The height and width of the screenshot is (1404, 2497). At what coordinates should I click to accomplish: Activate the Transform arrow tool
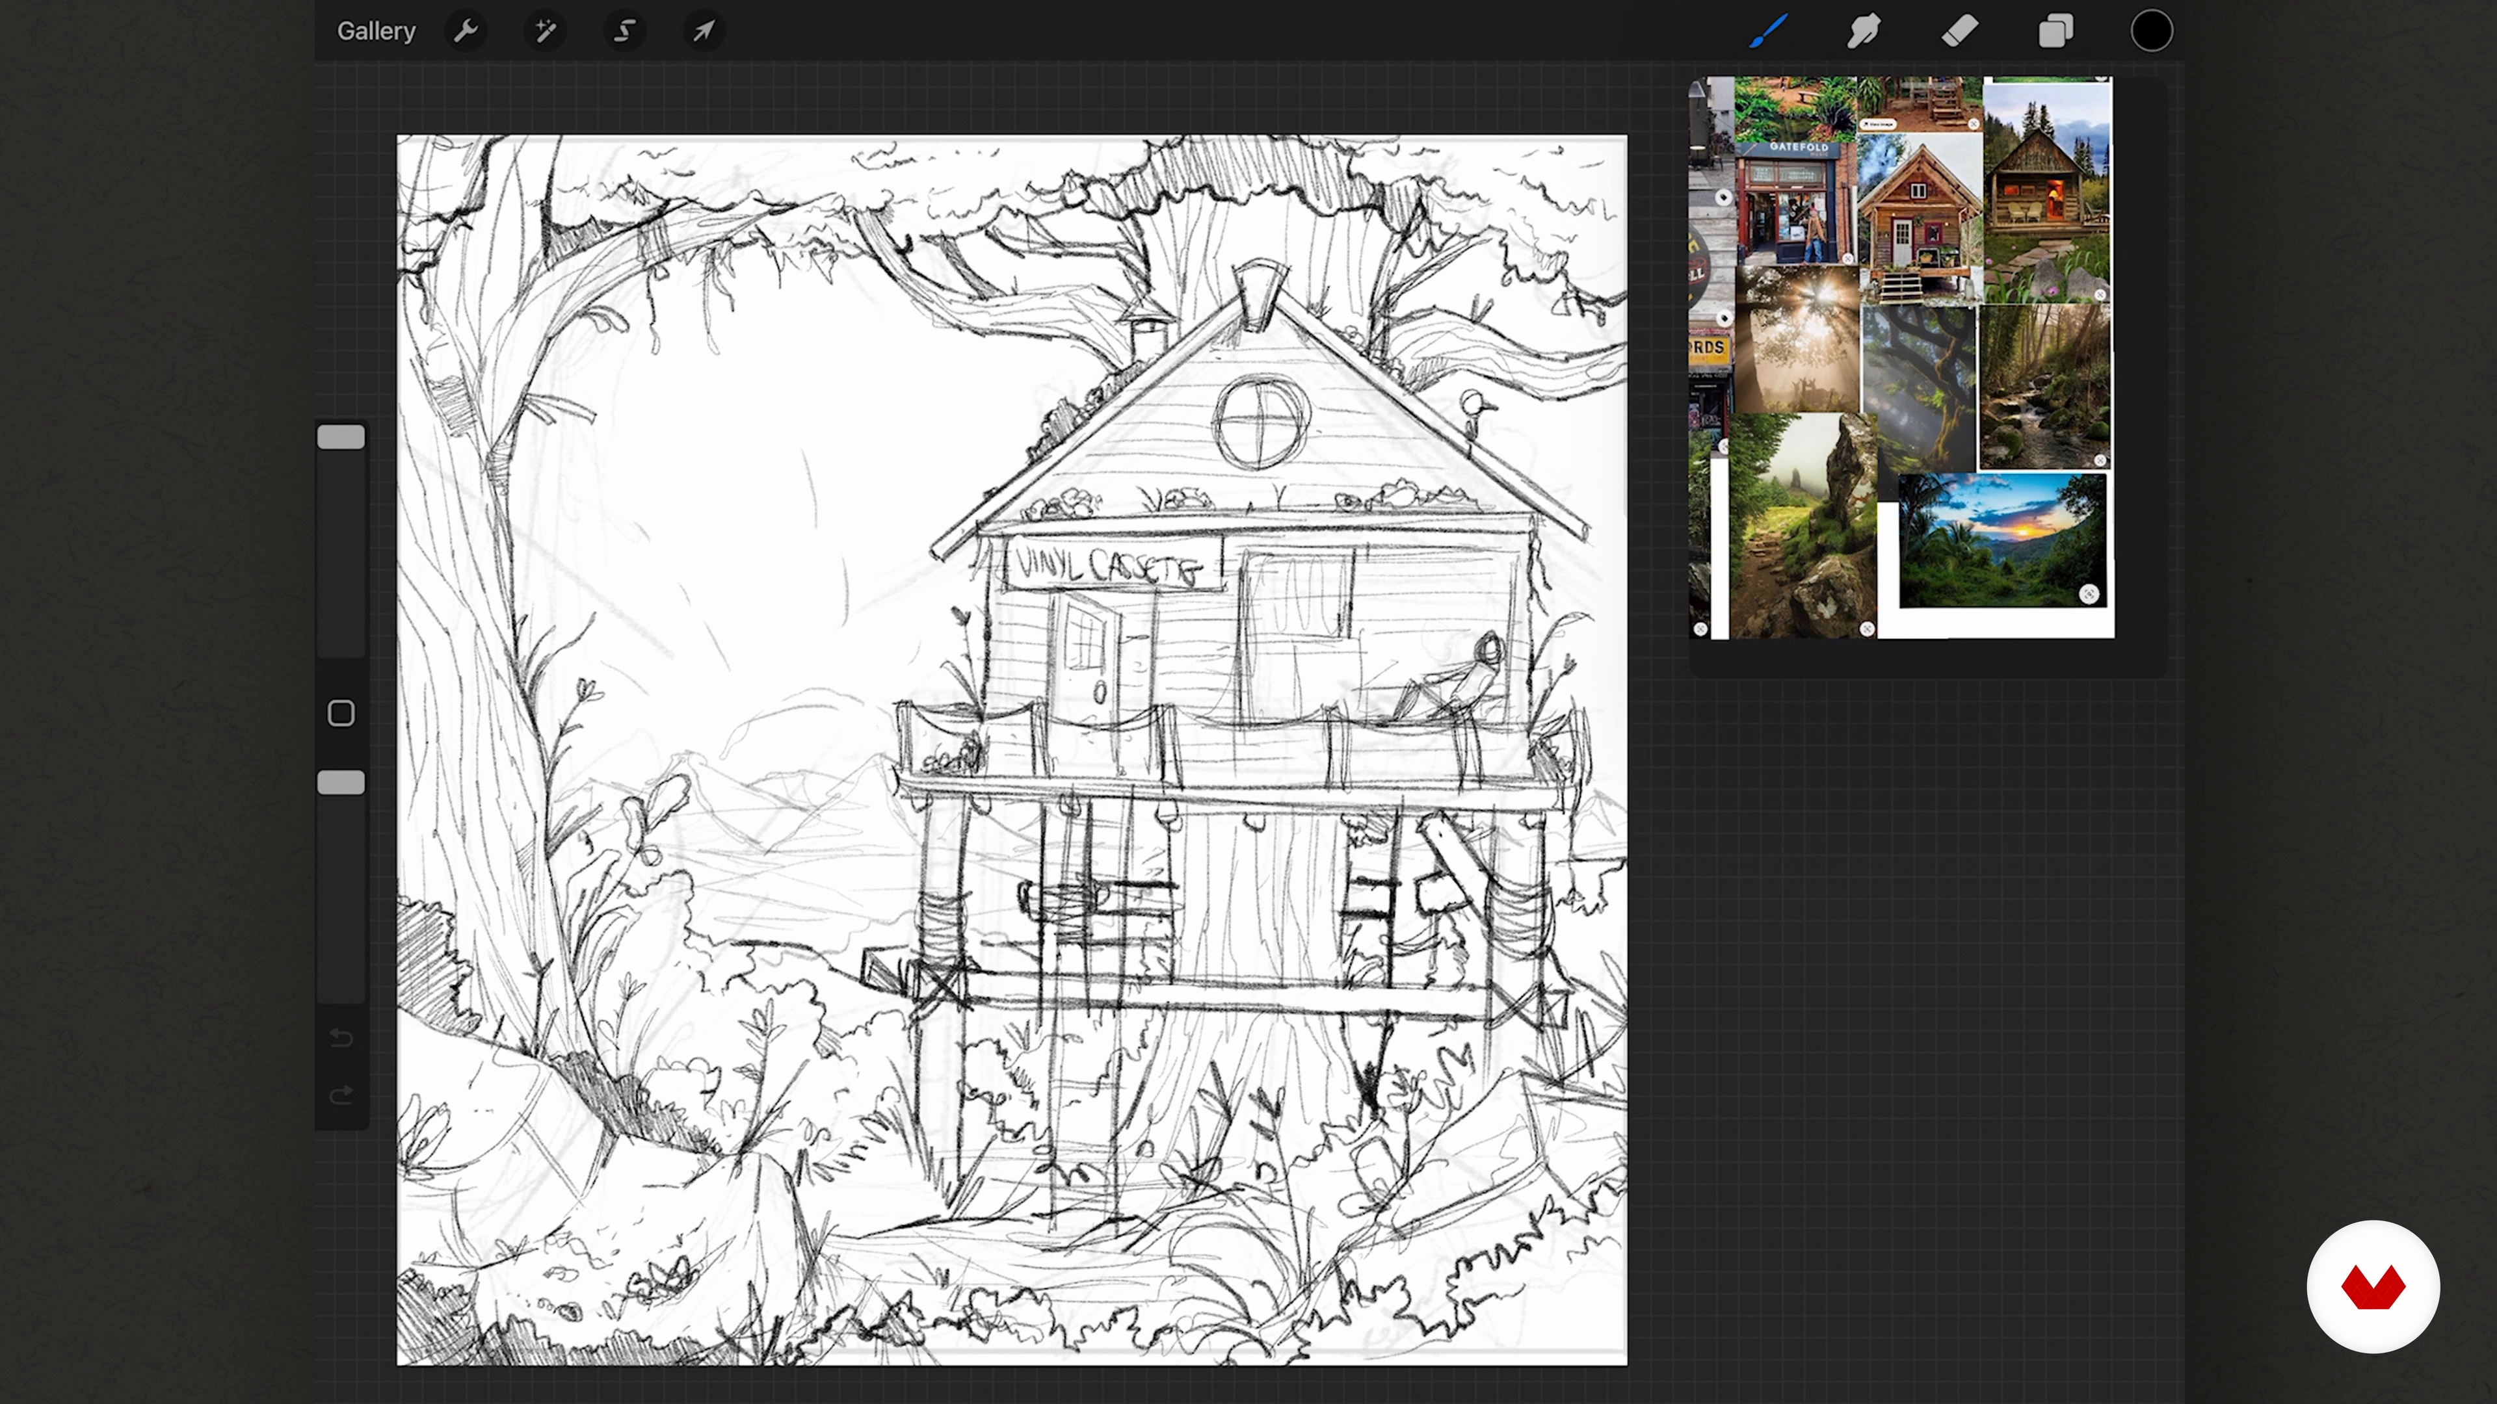(704, 31)
